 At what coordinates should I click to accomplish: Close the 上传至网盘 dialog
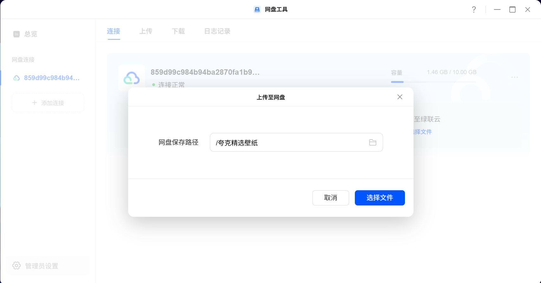pos(400,97)
